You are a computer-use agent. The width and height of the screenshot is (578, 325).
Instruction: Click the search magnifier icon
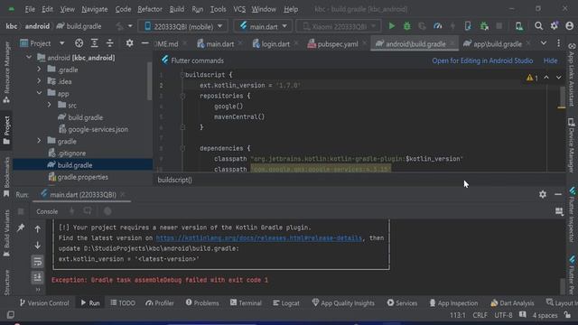tap(538, 26)
